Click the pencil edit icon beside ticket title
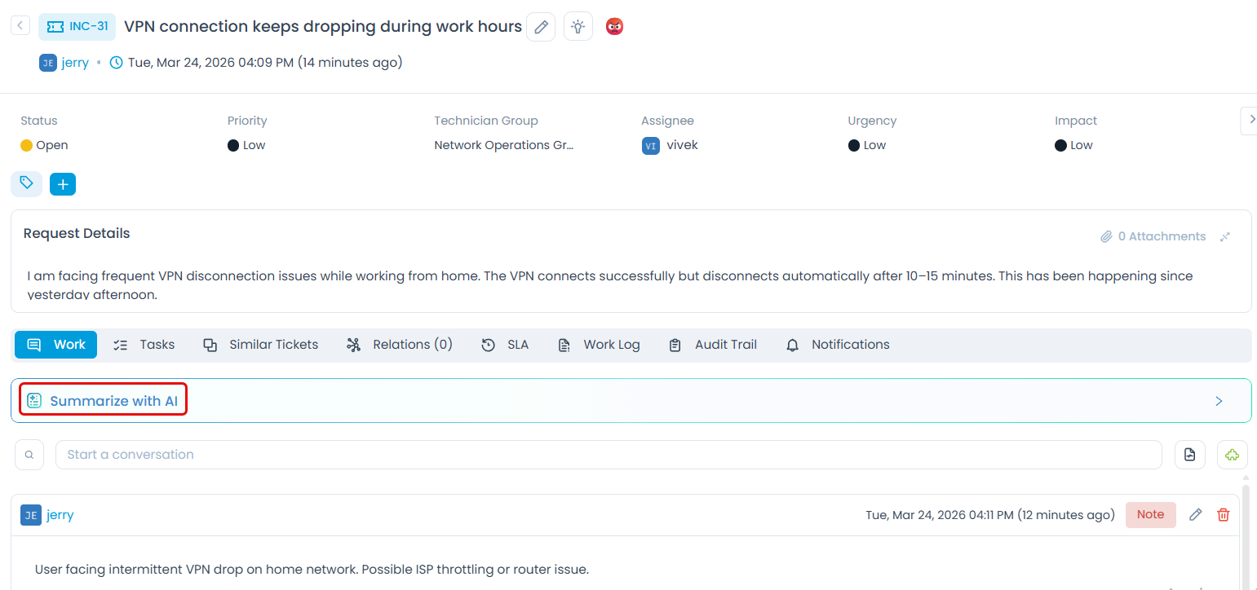This screenshot has height=590, width=1257. pos(541,27)
